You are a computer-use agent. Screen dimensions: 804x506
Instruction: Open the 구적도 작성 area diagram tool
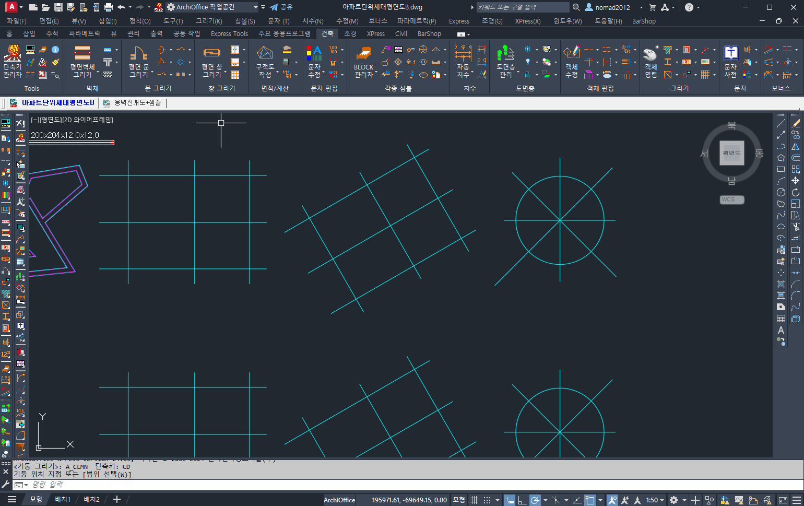click(x=265, y=62)
